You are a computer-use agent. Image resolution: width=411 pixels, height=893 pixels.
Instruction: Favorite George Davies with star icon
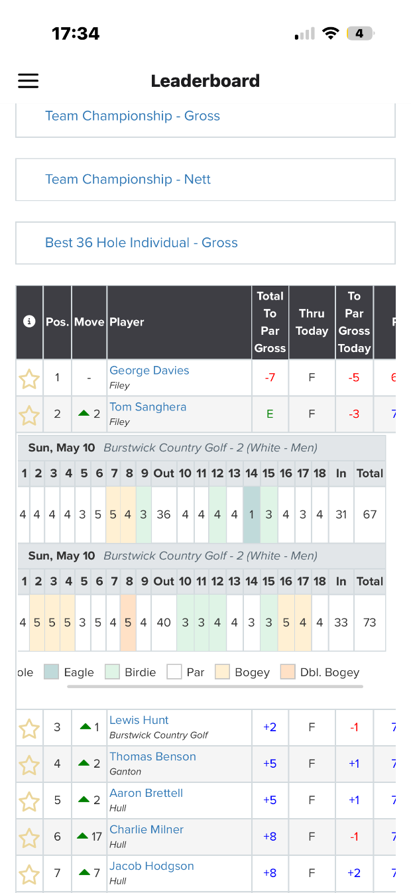click(29, 380)
